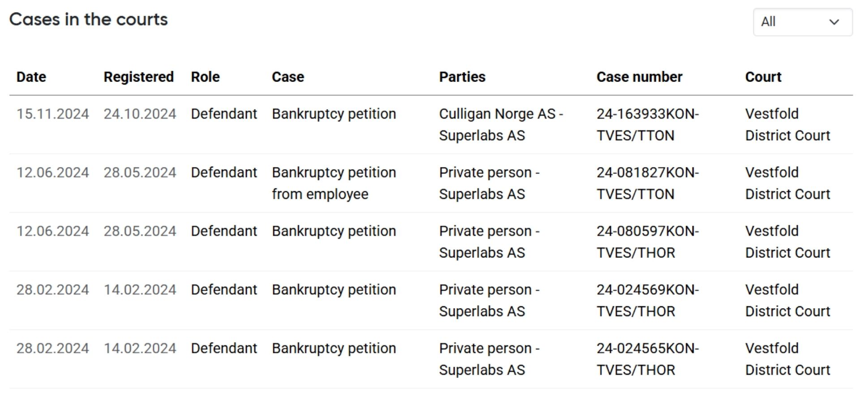Click the Case column header

point(288,77)
